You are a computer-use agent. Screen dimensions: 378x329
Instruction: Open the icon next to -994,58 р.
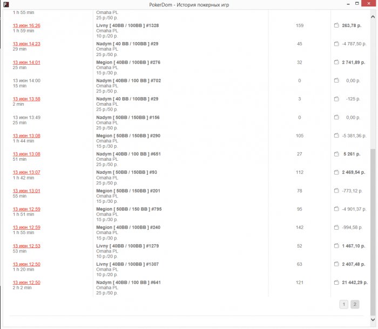click(336, 227)
